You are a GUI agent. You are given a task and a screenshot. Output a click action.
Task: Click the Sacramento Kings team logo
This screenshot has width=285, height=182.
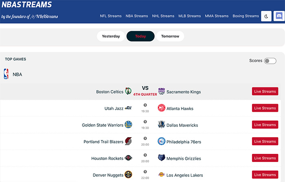click(162, 91)
